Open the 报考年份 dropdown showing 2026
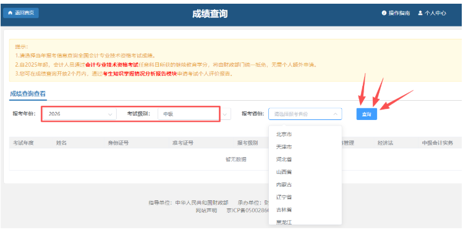 tap(79, 114)
